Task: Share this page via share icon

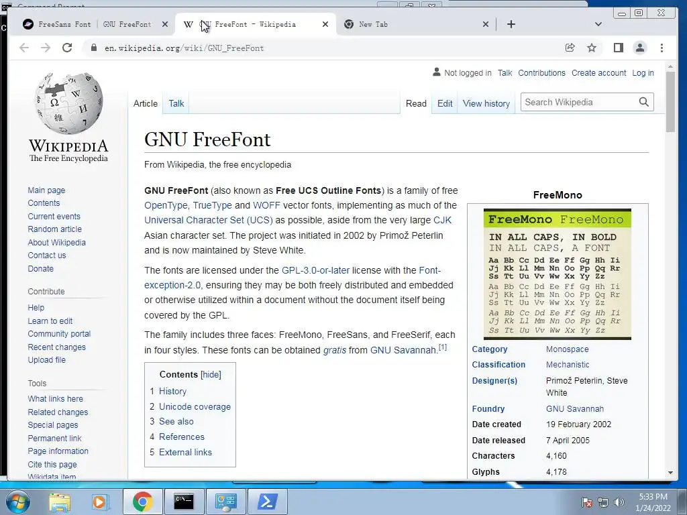Action: click(x=570, y=48)
